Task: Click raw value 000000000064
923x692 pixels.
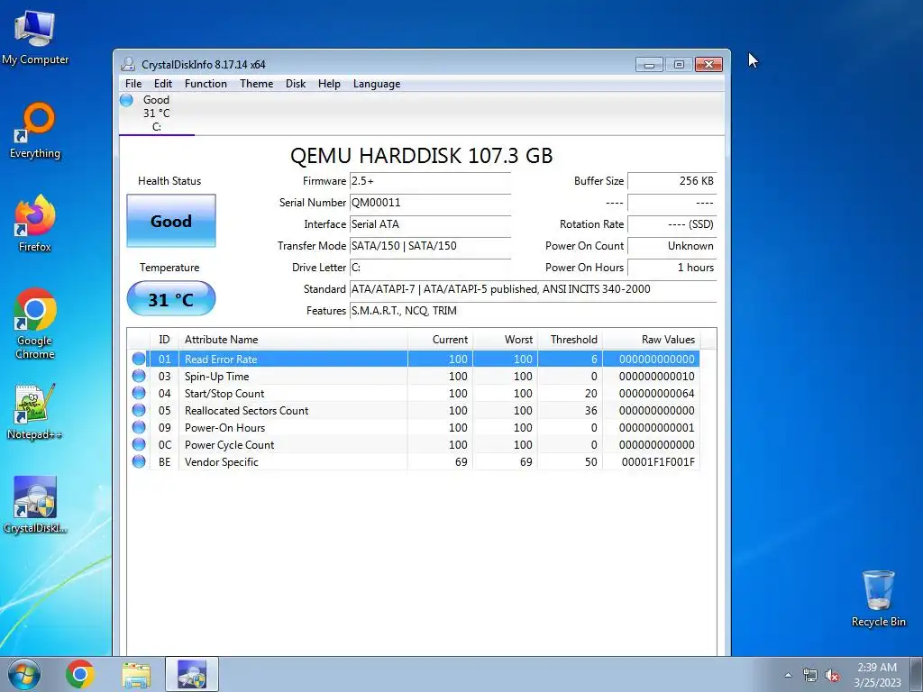Action: click(x=656, y=394)
